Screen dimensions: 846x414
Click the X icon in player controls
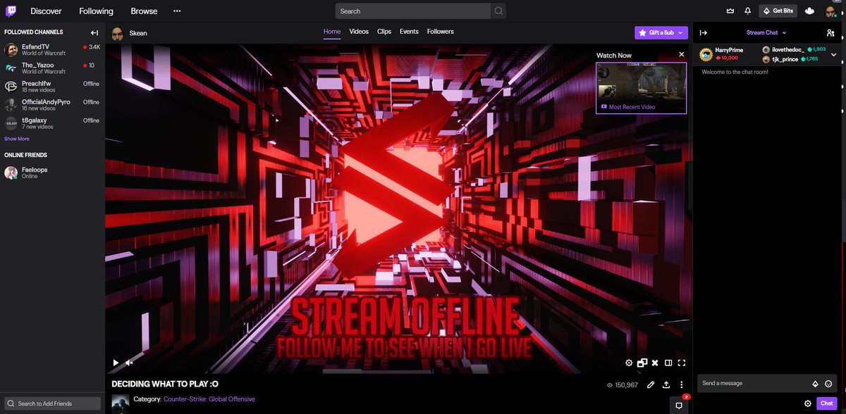(655, 363)
